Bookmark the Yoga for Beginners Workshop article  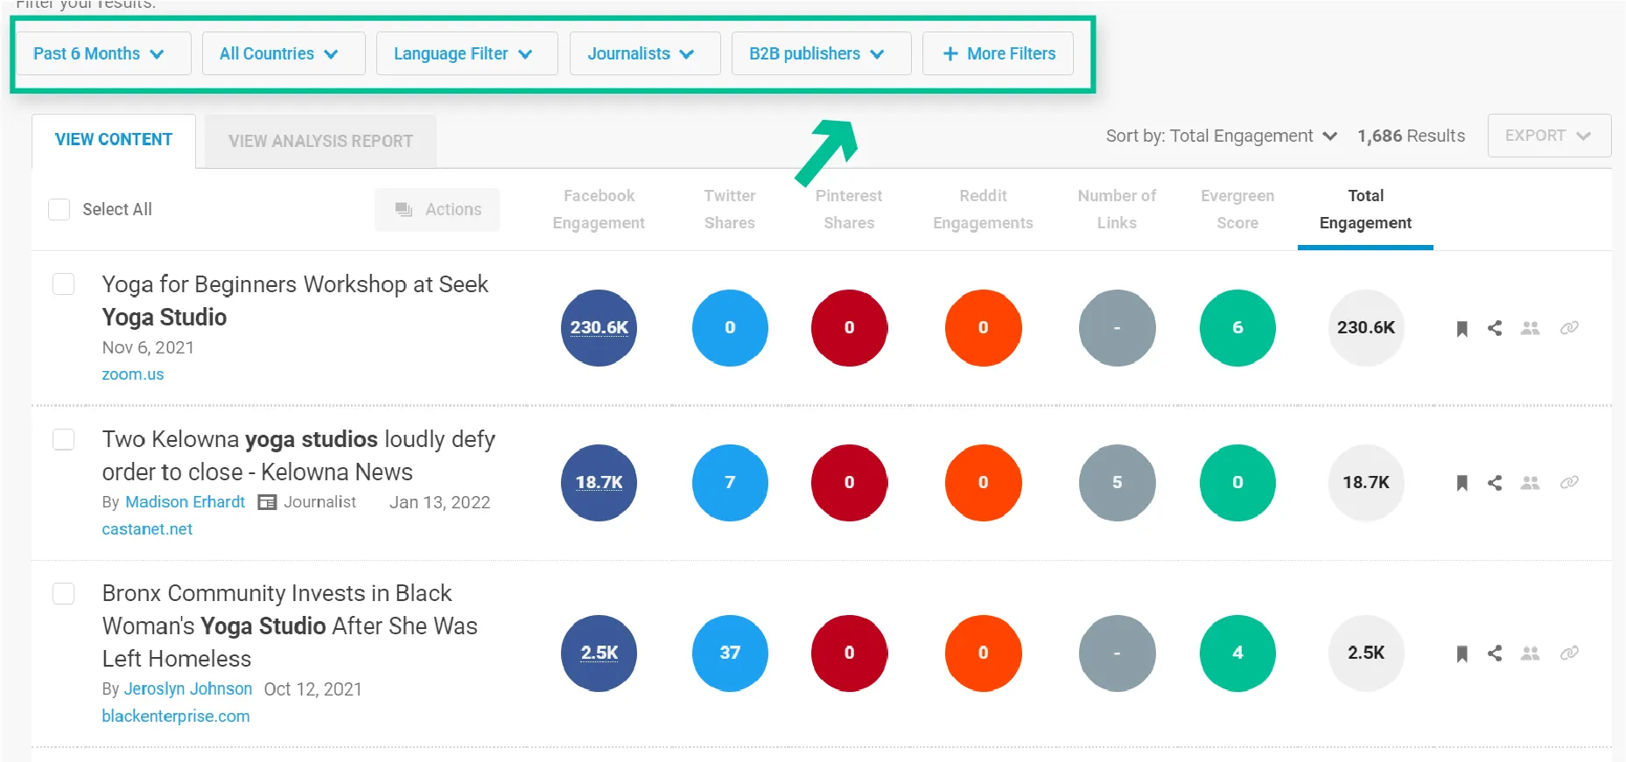[1461, 329]
